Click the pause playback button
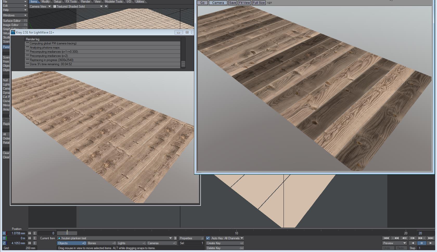 [421, 243]
